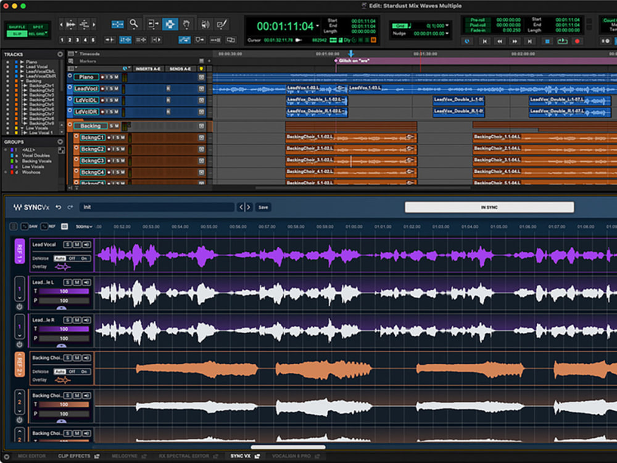This screenshot has height=463, width=617.
Task: Switch to Sync VX tab
Action: (x=241, y=456)
